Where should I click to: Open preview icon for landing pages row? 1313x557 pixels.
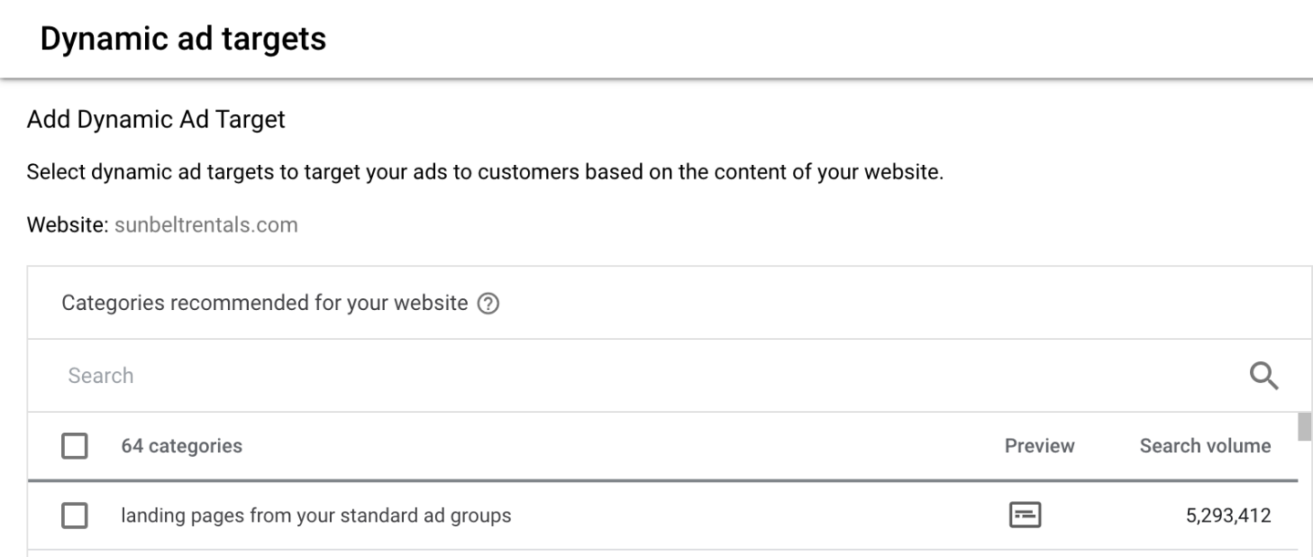[x=1025, y=516]
